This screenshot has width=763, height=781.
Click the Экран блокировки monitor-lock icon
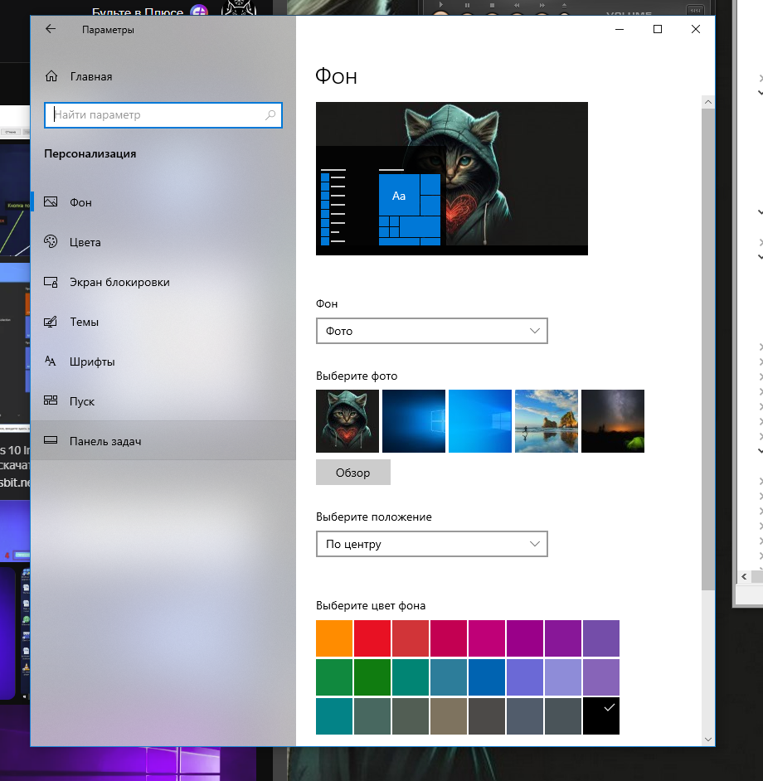coord(51,282)
